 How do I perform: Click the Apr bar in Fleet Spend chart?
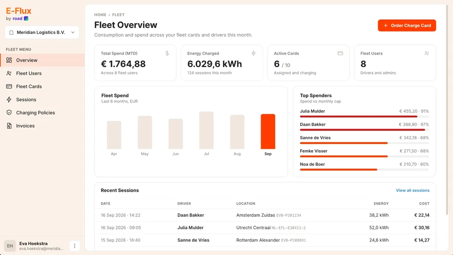tap(114, 135)
